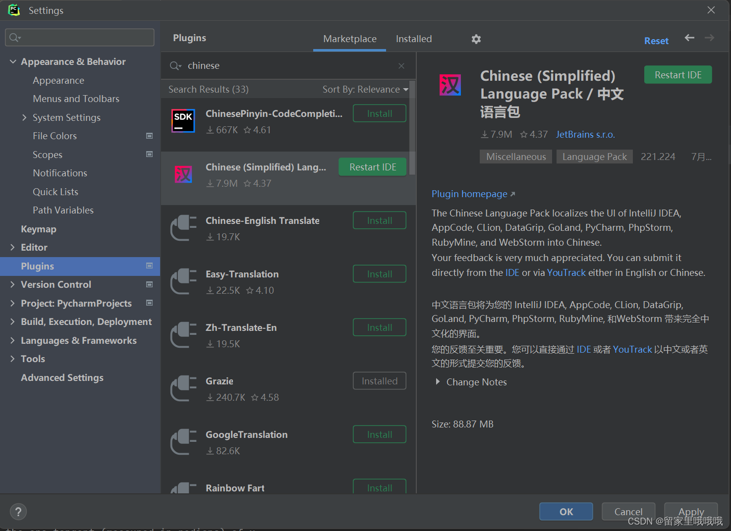Screen dimensions: 731x531
Task: Click plugin list vertical scrollbar
Action: click(x=412, y=128)
